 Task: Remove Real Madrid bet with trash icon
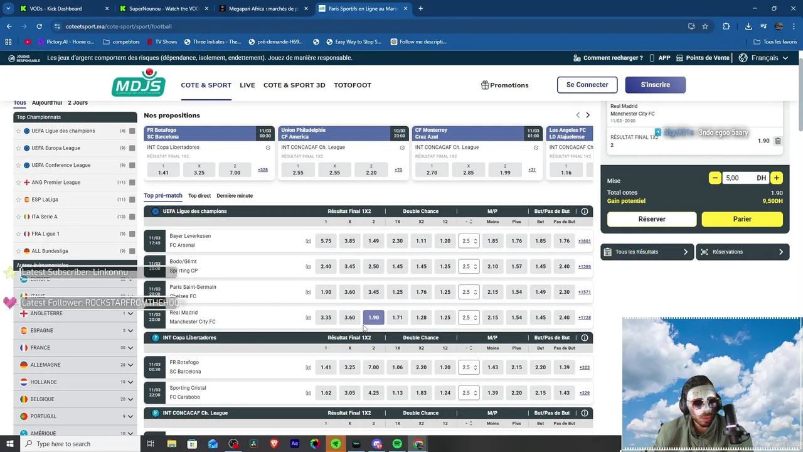pyautogui.click(x=778, y=141)
